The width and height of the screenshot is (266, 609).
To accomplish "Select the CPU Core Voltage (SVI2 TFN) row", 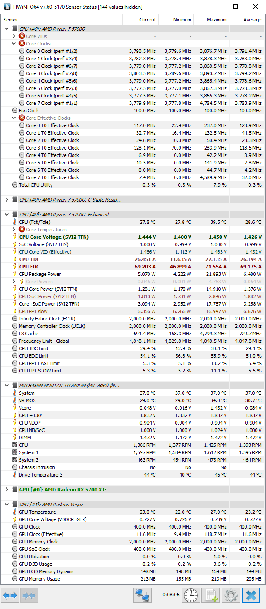I will [54, 237].
